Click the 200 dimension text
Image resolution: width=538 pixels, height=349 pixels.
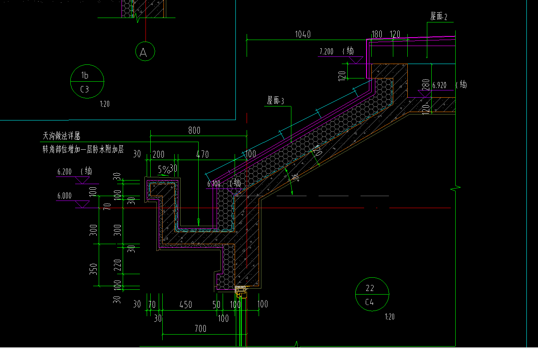point(159,154)
